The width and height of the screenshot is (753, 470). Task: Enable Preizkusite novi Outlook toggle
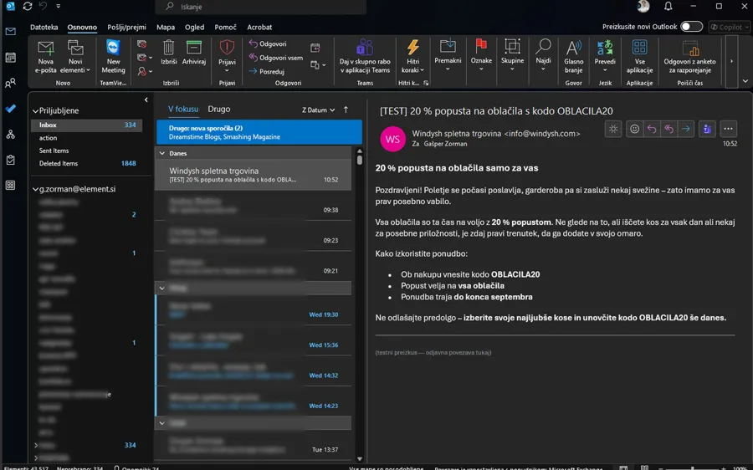point(691,27)
